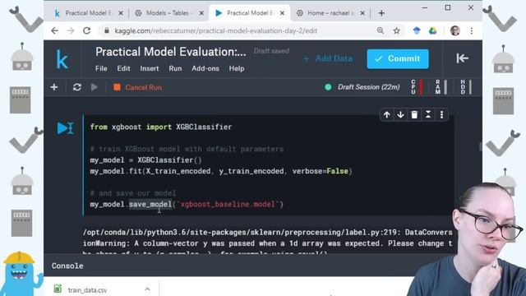
Task: Close the Home – rachael tab
Action: tap(362, 13)
